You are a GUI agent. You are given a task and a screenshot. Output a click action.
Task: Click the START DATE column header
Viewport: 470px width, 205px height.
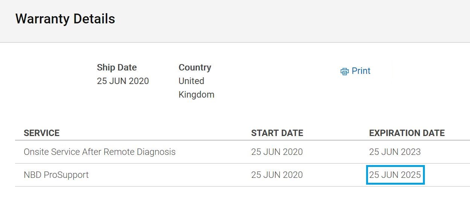point(277,133)
